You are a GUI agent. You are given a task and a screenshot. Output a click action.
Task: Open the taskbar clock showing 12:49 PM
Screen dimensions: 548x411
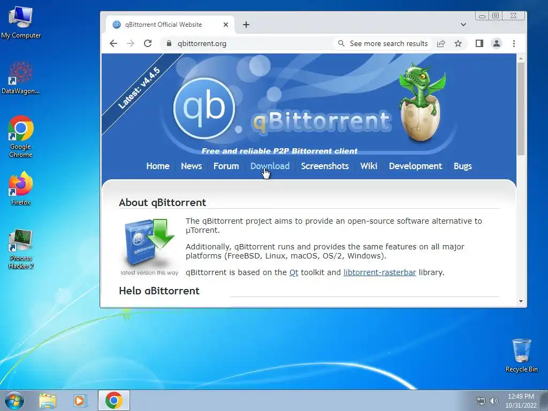coord(521,401)
